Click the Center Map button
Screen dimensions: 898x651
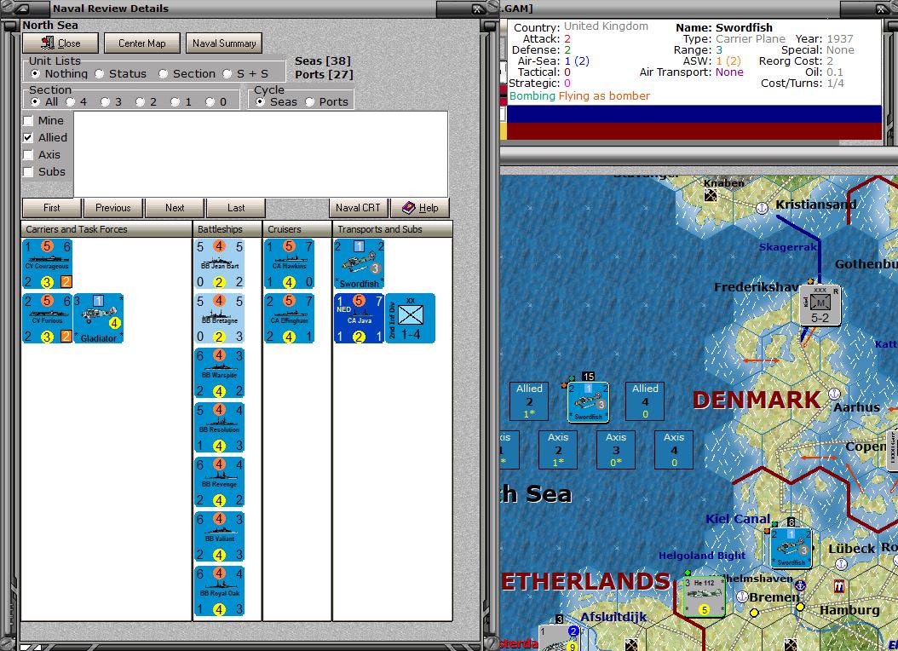click(x=142, y=43)
